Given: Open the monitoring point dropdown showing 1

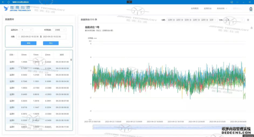Looking at the screenshot, I should (27, 30).
